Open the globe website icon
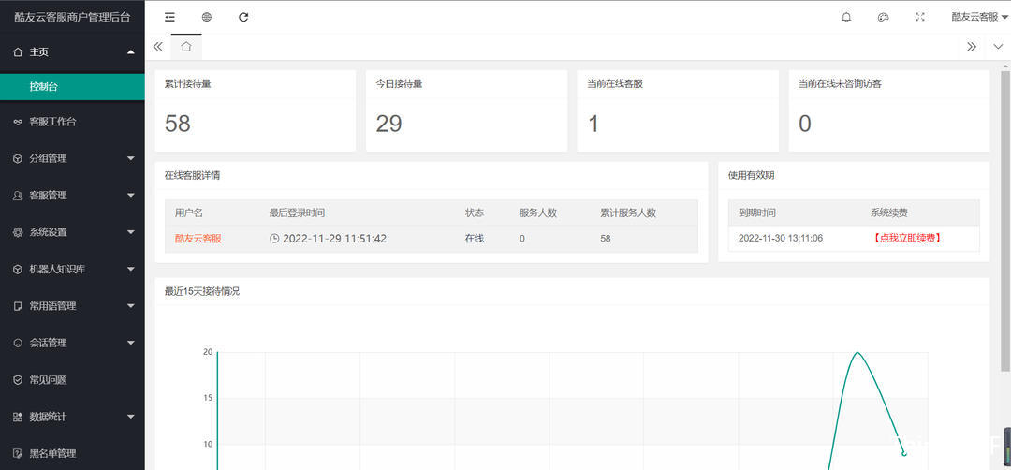This screenshot has width=1011, height=470. tap(206, 18)
